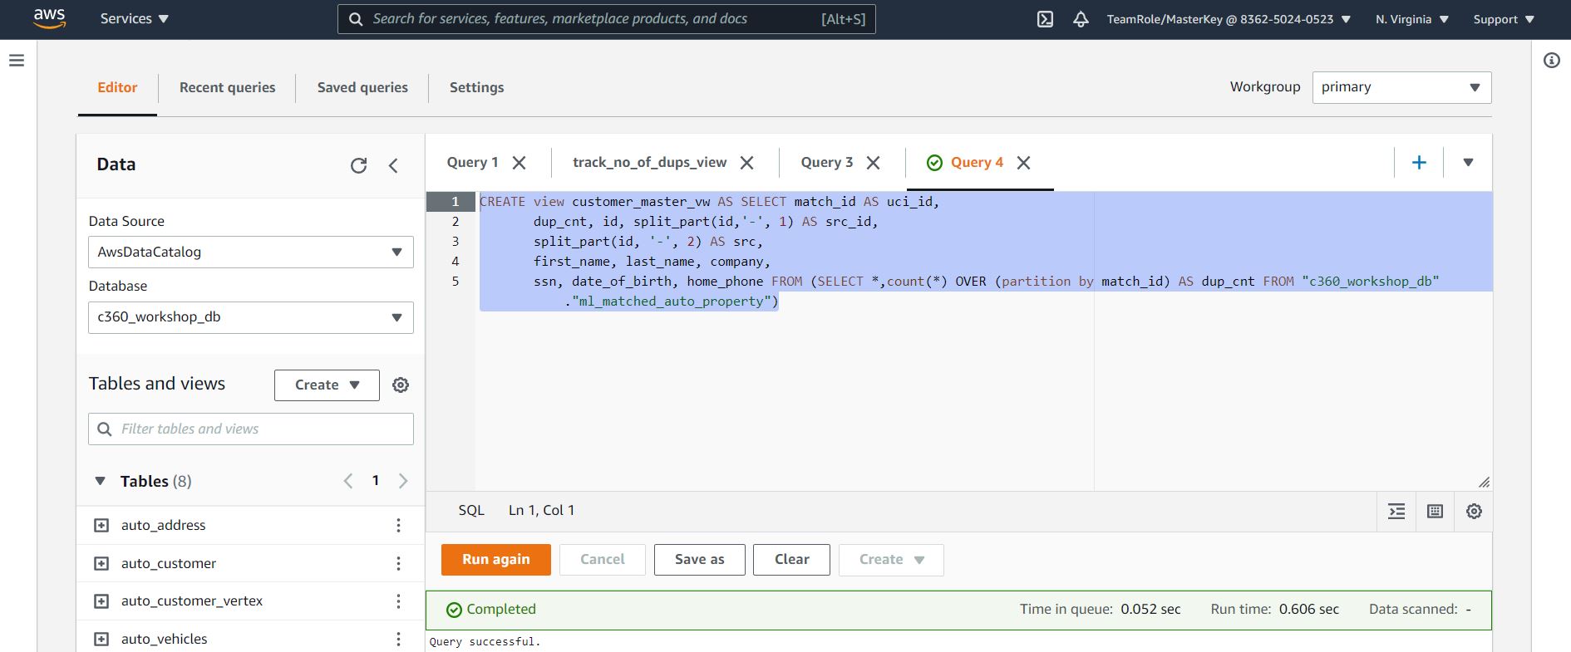Open Tables and views settings gear
Screen dimensions: 1571x652
[x=401, y=385]
